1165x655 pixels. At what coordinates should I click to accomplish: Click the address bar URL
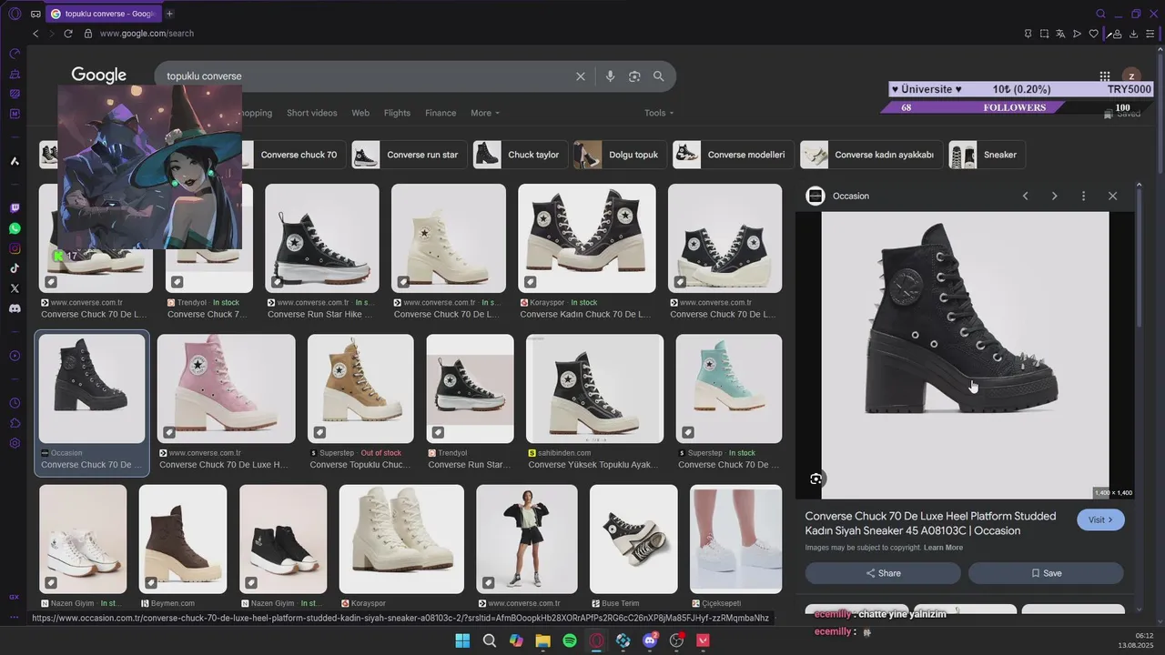[x=146, y=34]
